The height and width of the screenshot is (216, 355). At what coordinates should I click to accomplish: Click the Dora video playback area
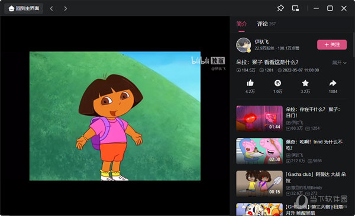click(x=115, y=116)
